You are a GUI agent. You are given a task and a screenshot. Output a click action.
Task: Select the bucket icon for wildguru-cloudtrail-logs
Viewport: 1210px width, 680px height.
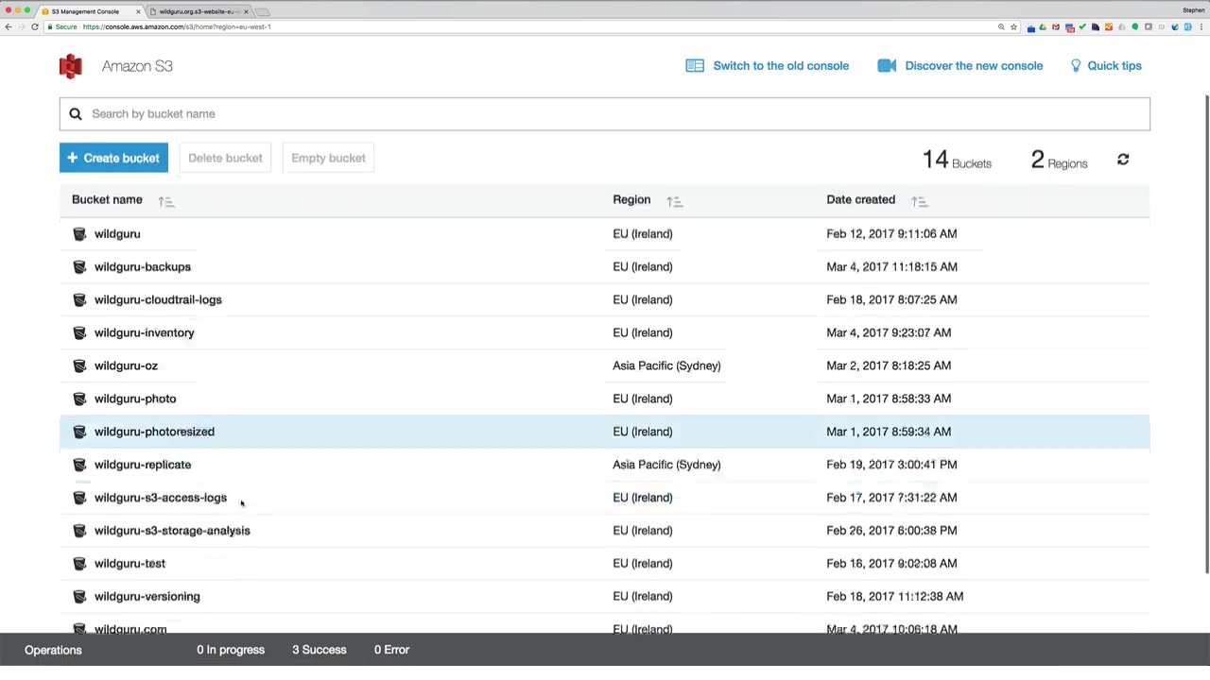pyautogui.click(x=79, y=300)
